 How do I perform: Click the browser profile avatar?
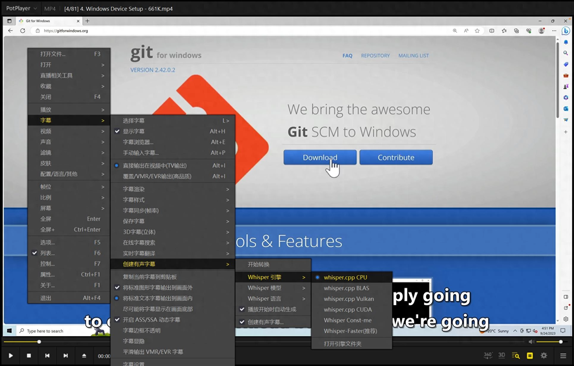(542, 31)
